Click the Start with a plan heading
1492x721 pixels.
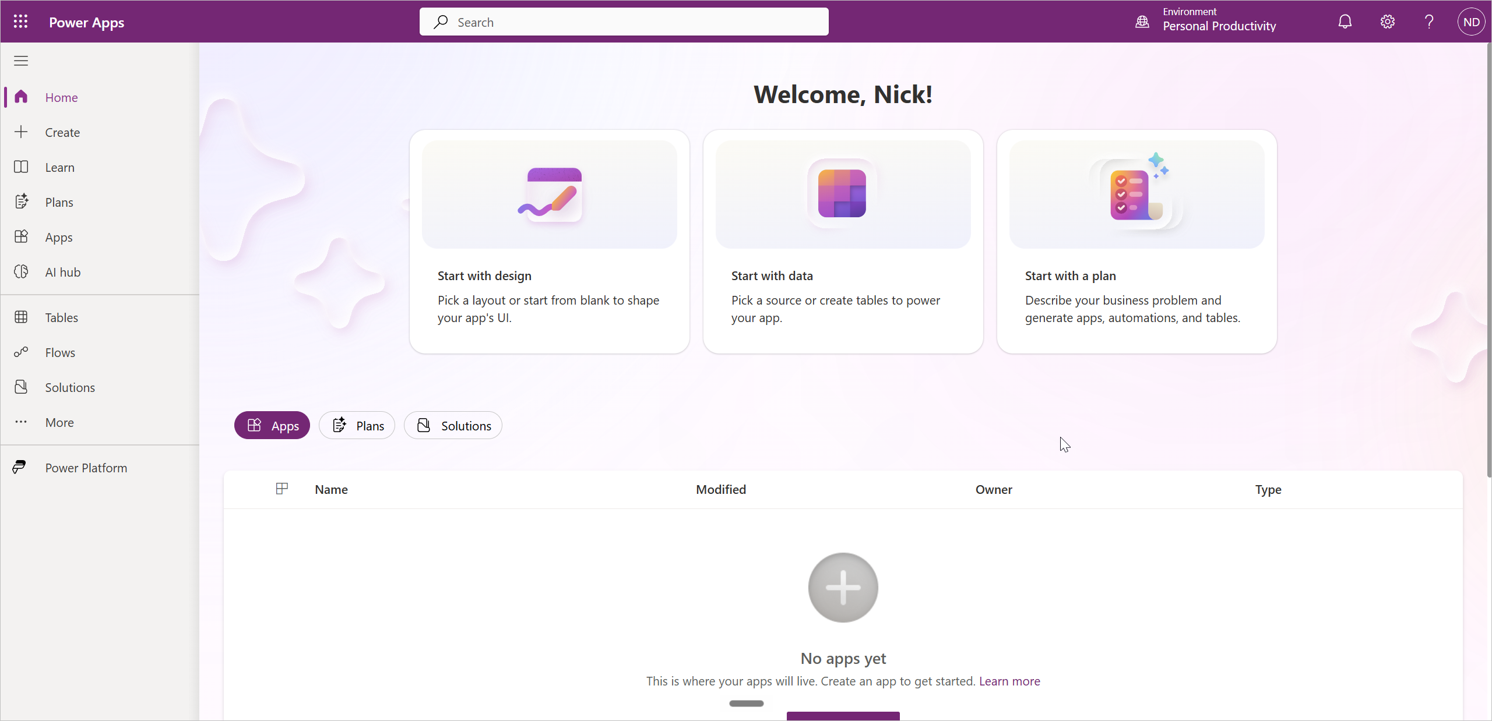point(1070,275)
